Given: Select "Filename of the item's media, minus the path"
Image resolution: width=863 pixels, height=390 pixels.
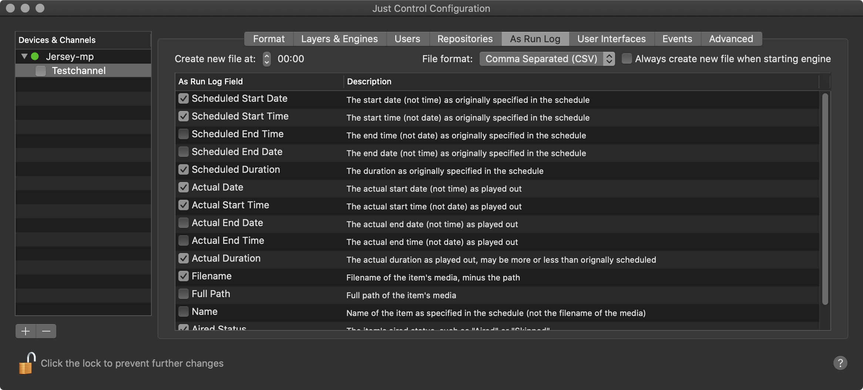Looking at the screenshot, I should 433,278.
